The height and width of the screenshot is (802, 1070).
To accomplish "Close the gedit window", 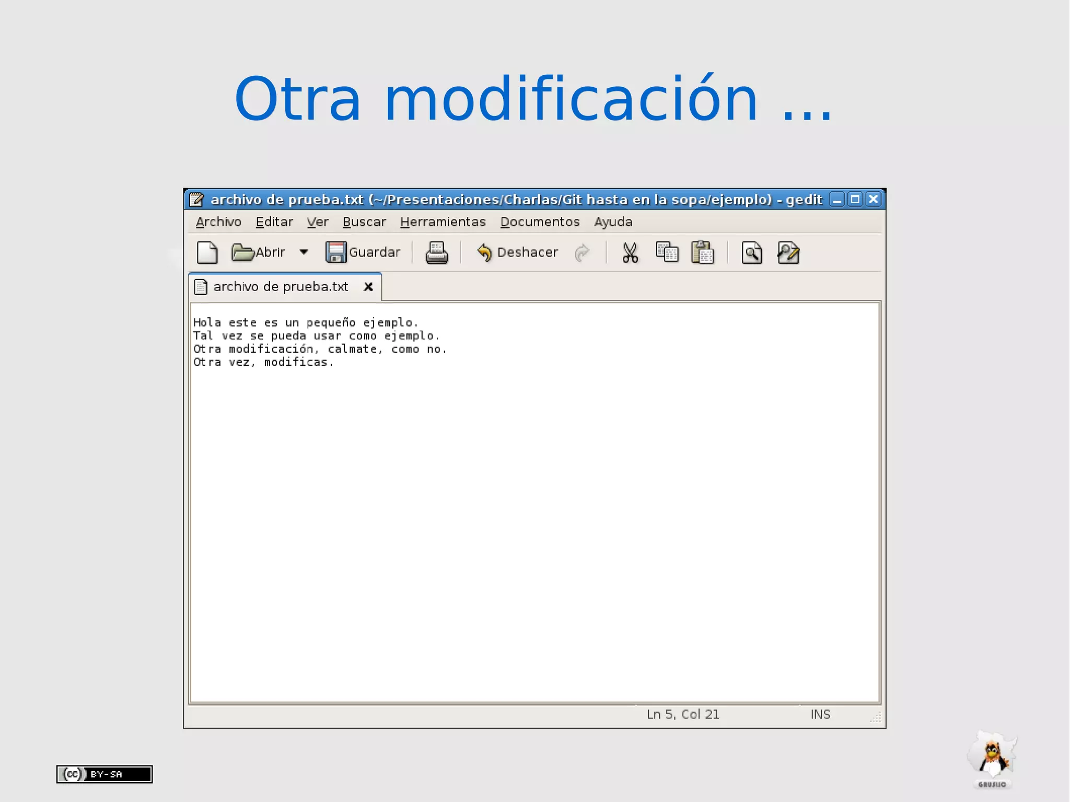I will coord(874,199).
